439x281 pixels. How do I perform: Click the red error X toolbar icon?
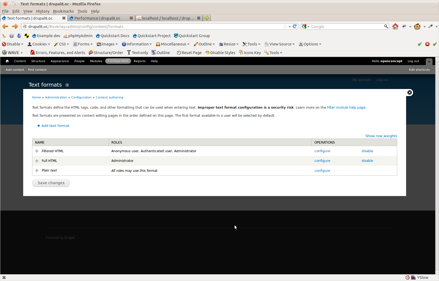(427, 44)
